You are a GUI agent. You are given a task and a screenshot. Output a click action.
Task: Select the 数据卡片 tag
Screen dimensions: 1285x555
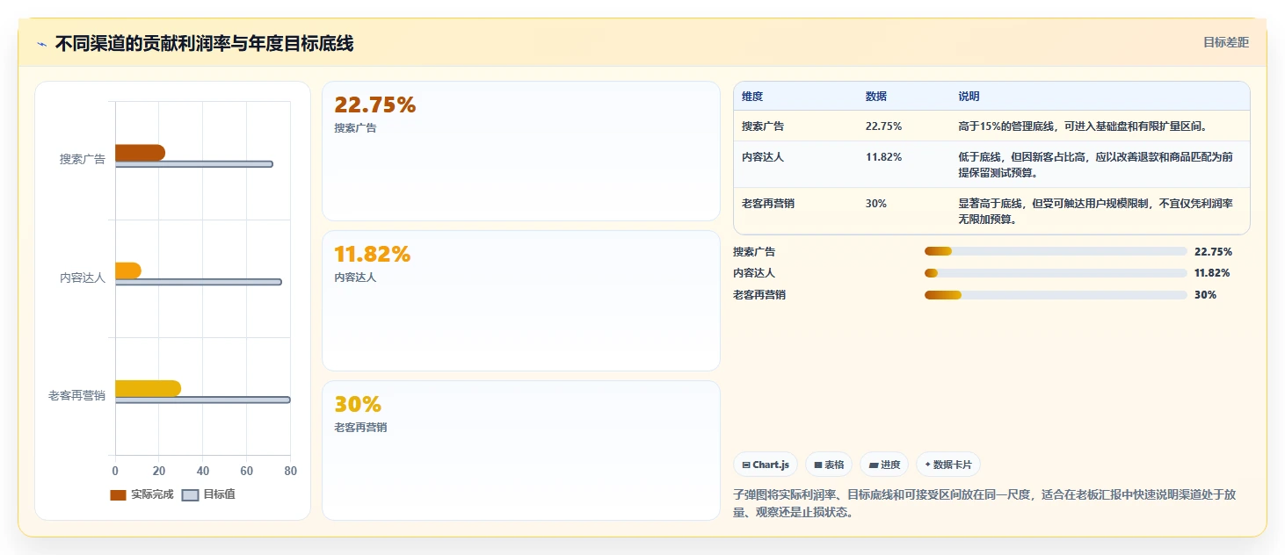point(948,465)
